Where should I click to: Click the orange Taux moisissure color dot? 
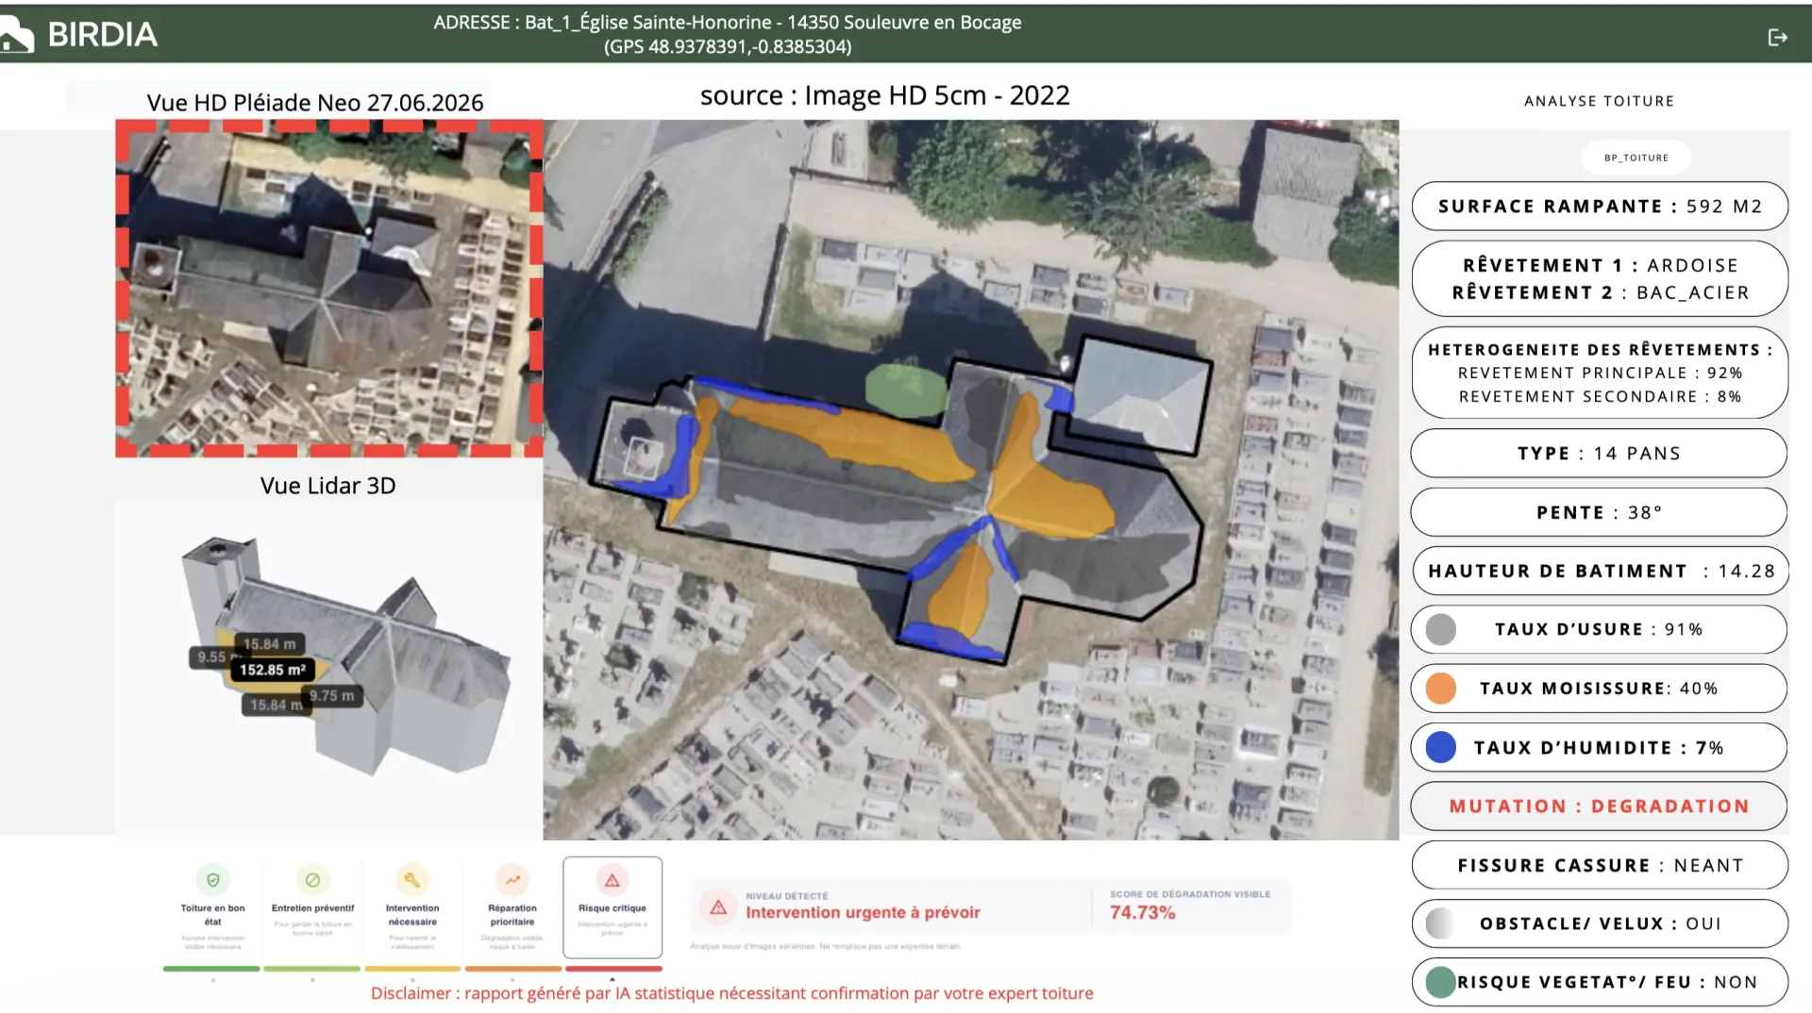click(1441, 689)
